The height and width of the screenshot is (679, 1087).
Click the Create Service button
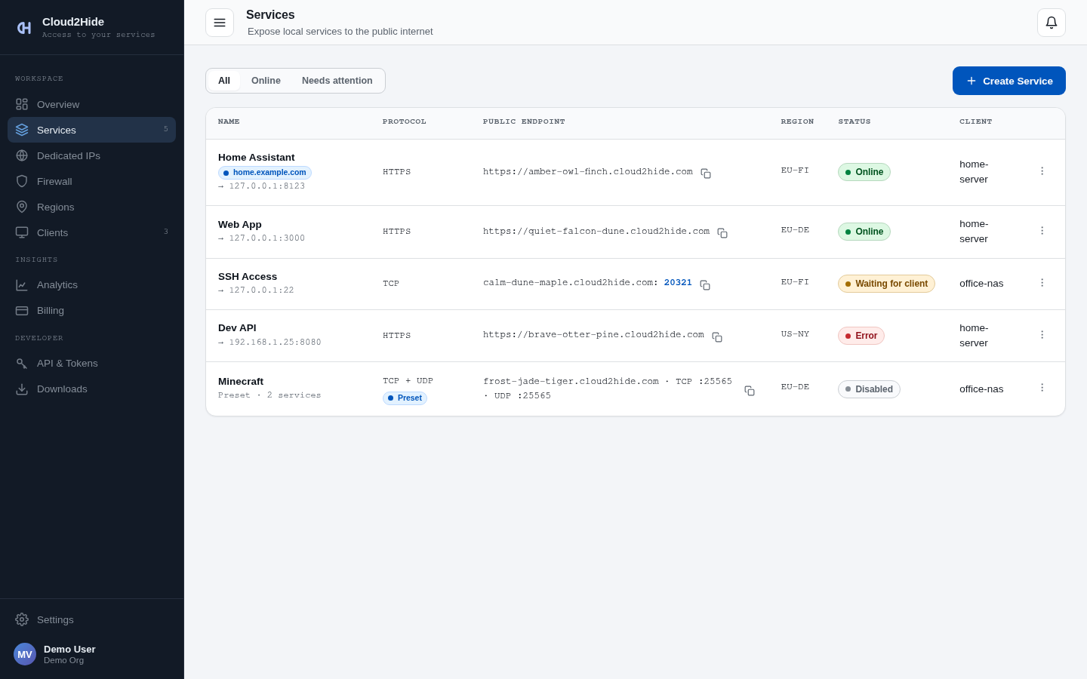pyautogui.click(x=1009, y=81)
